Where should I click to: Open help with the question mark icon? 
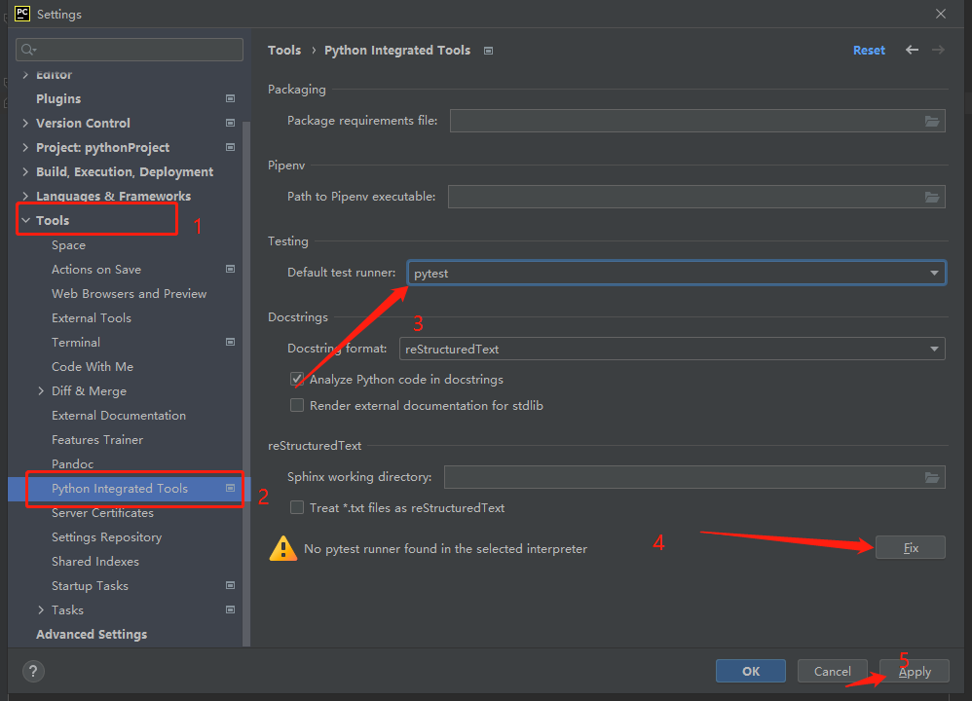coord(33,671)
